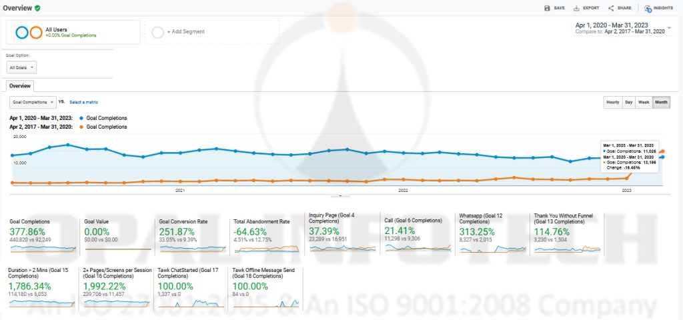Viewport: 683px width, 320px height.
Task: Click the 'Select a metric' link
Action: pos(83,102)
